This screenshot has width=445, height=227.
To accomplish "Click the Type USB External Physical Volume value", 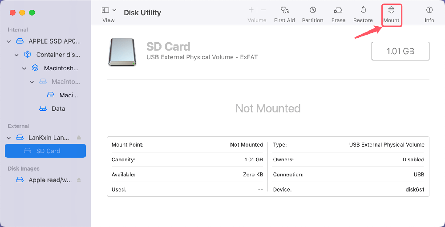I will point(387,145).
